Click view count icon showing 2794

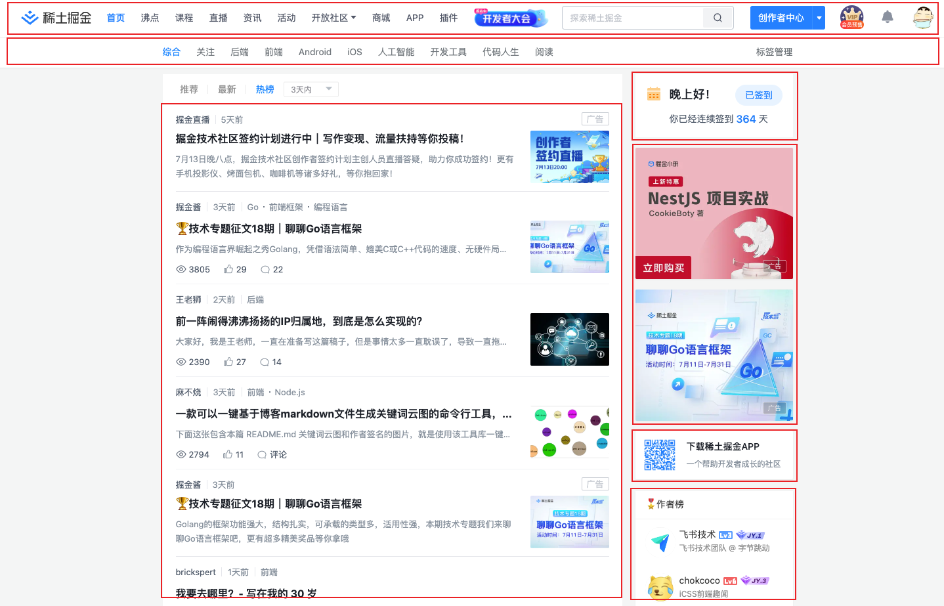click(181, 454)
